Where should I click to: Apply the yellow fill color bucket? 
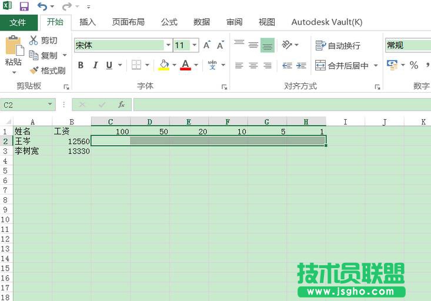point(164,65)
